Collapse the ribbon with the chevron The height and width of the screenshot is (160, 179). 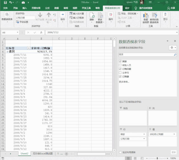pos(176,27)
